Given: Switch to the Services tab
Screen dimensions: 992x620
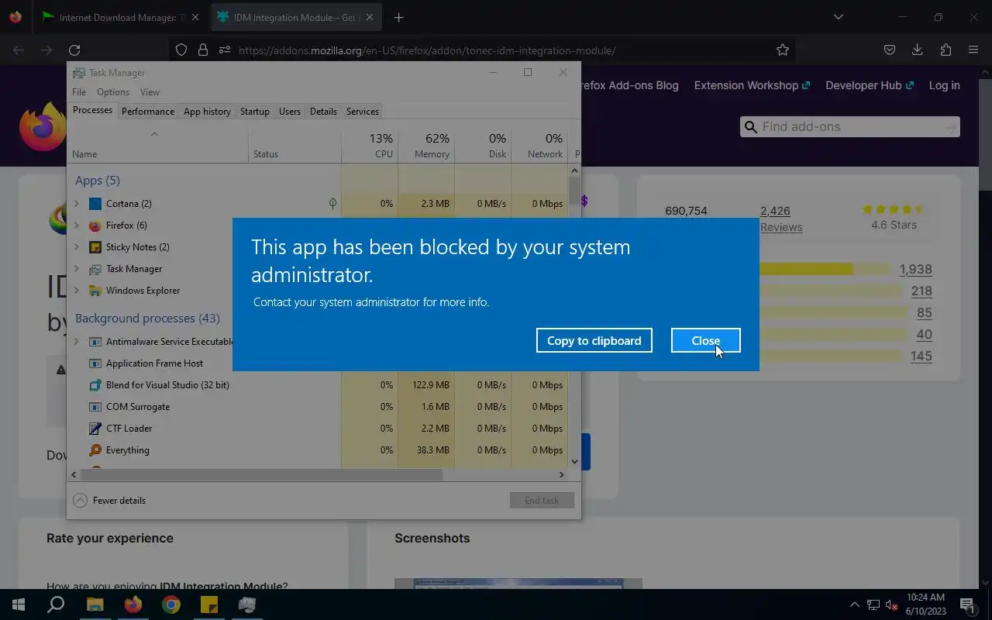Looking at the screenshot, I should (x=363, y=111).
